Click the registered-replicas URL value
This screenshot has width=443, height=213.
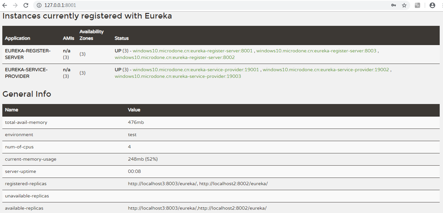198,184
